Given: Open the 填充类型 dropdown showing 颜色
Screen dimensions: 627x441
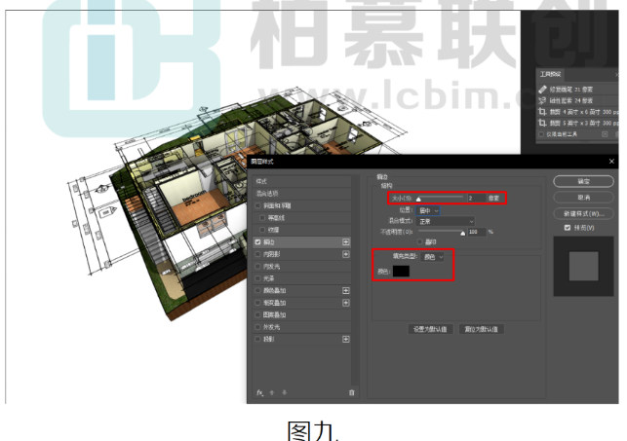Looking at the screenshot, I should click(x=432, y=257).
